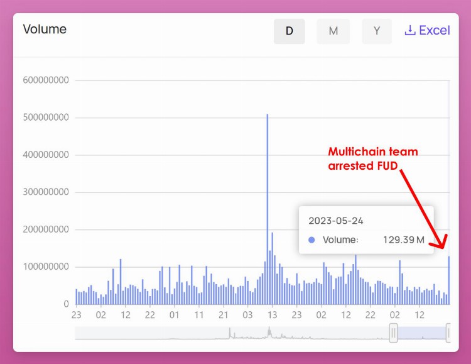
Task: Click the 03 x-axis date label
Action: 248,315
